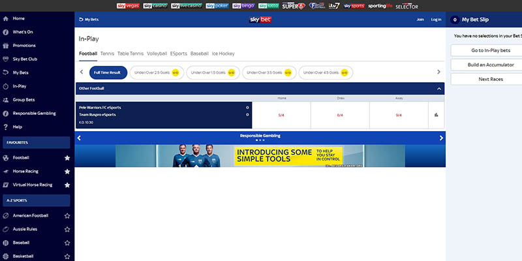This screenshot has height=261, width=522.
Task: Open the ITV7 logo link
Action: [x=334, y=6]
